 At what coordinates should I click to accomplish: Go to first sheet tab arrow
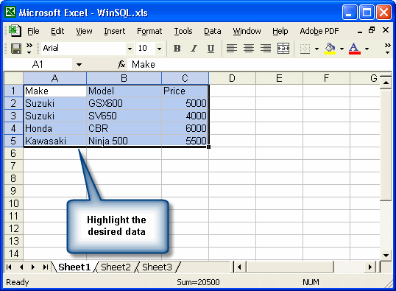pos(9,267)
